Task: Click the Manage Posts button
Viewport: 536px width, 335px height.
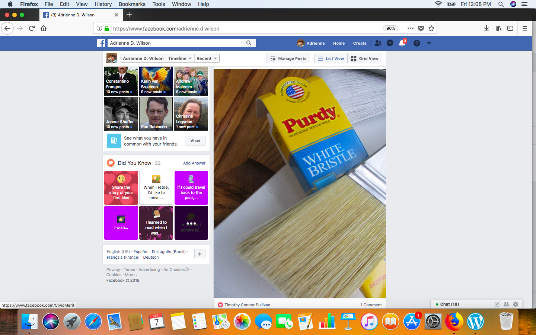Action: click(x=288, y=58)
